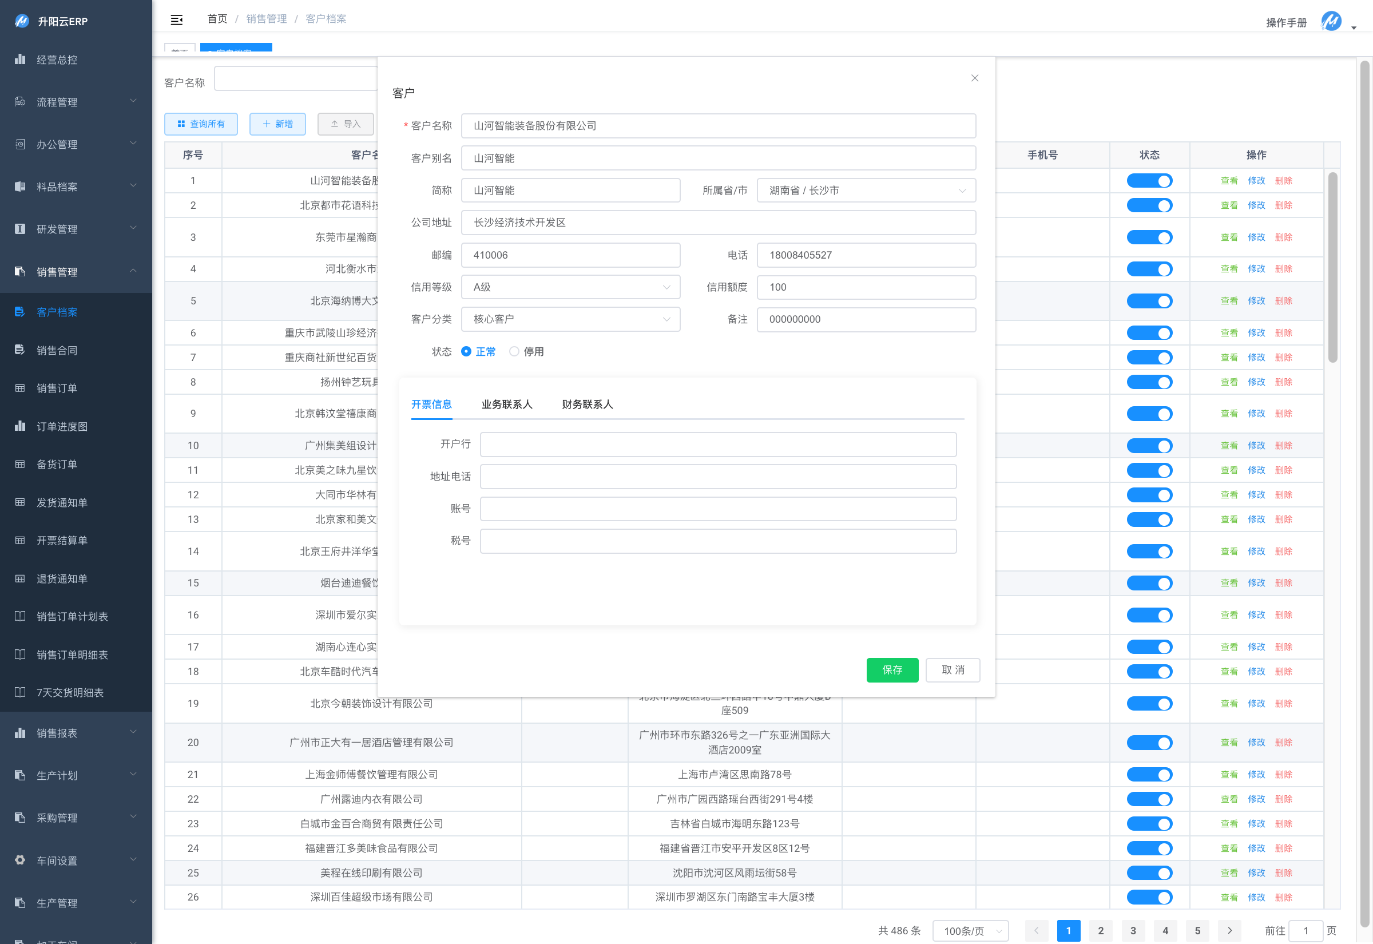
Task: Open the 所属省/市 dropdown
Action: point(866,191)
